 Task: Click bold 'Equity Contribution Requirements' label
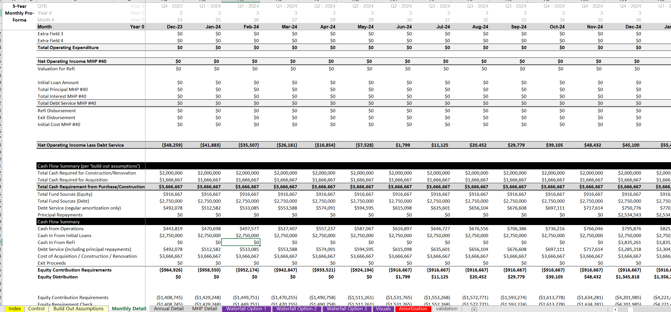74,270
